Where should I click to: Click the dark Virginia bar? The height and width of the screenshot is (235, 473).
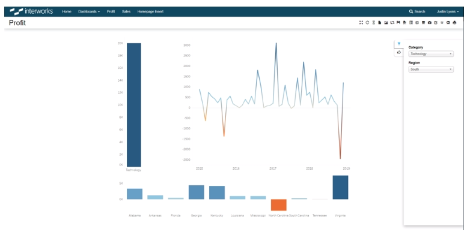(340, 187)
